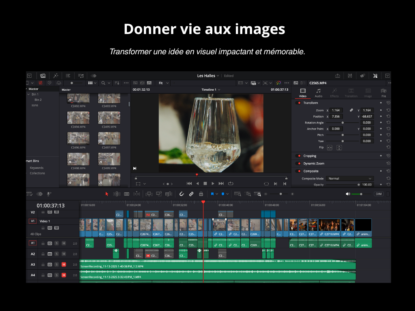Unmute track A4

(x=64, y=275)
